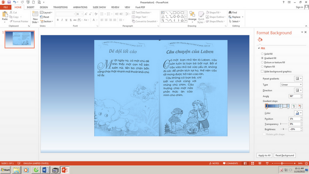Click Bullets list icon
The width and height of the screenshot is (309, 174).
[102, 14]
